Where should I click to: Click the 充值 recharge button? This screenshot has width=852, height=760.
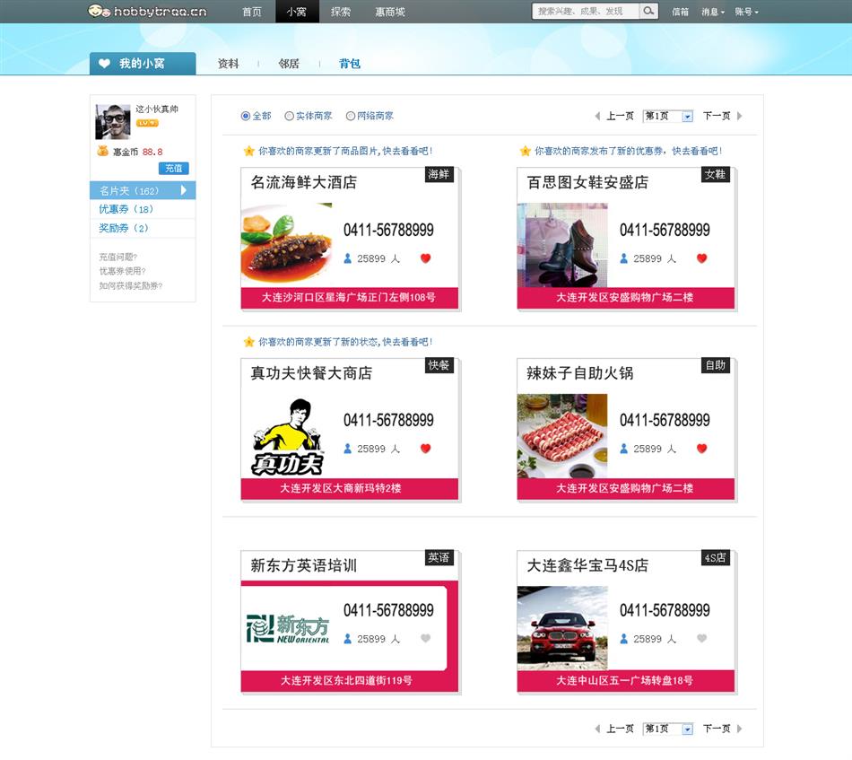pos(174,169)
